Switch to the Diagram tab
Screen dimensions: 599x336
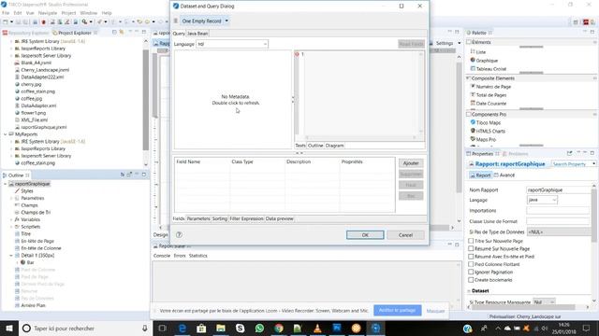(335, 146)
